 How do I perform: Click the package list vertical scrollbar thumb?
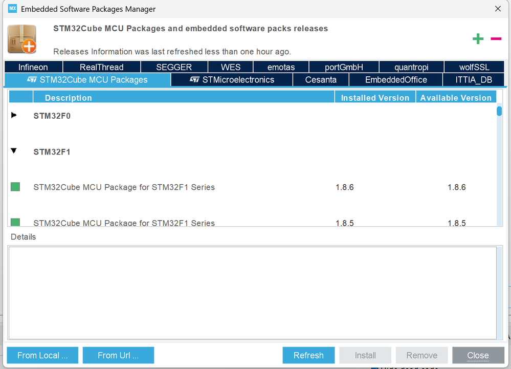[499, 111]
